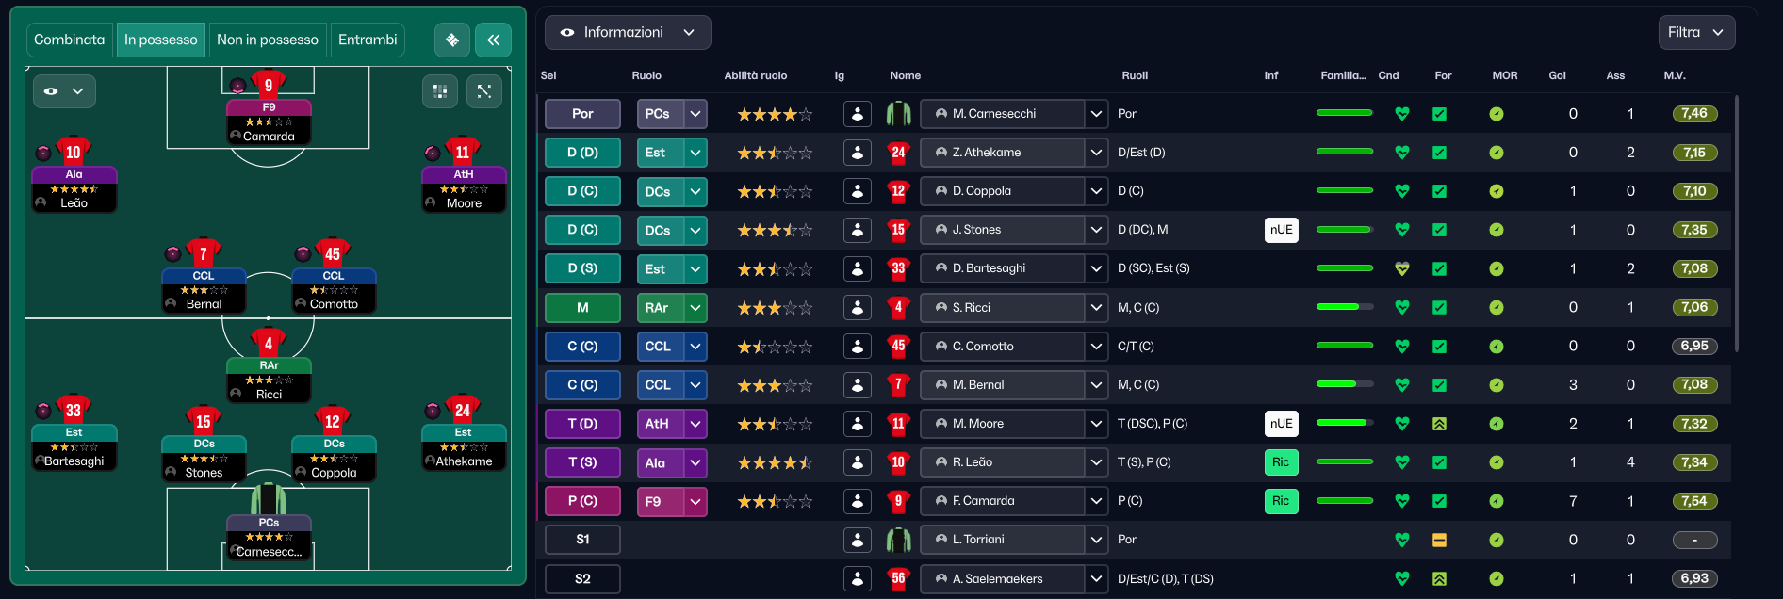Click green form checkmark for Bernal
This screenshot has width=1783, height=599.
point(1439,385)
